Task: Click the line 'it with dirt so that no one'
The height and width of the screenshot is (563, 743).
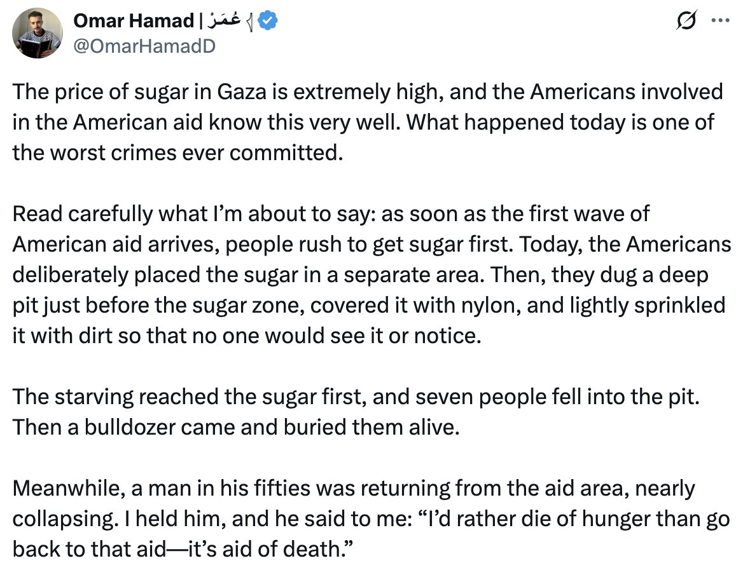Action: point(246,336)
